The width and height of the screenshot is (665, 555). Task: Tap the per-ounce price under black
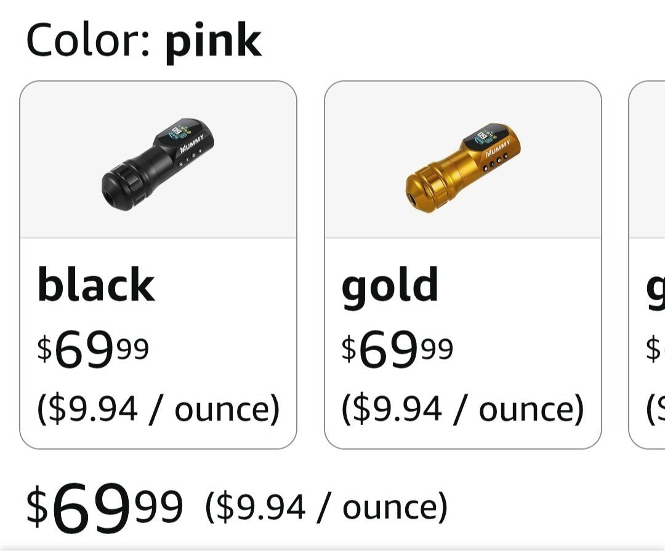tap(158, 409)
